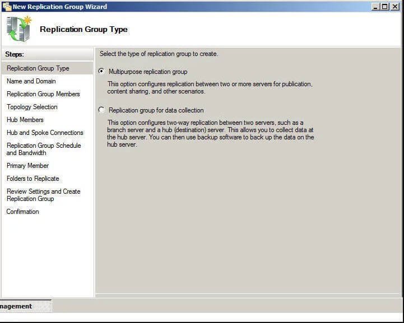Go to the Replication Group Type step

click(38, 68)
